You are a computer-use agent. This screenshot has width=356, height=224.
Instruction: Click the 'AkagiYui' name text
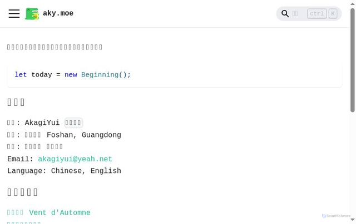point(42,123)
